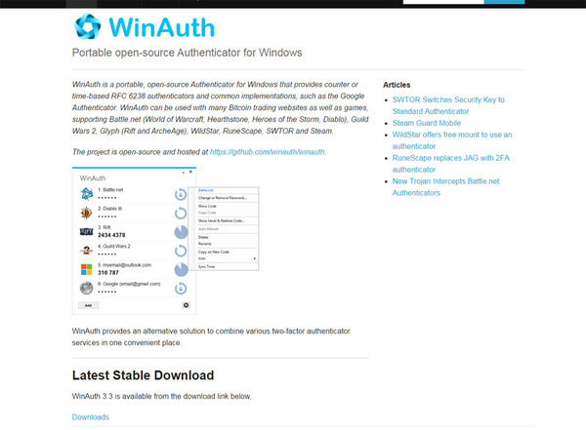586x430 pixels.
Task: Click the Add button in WinAuth window
Action: click(x=89, y=305)
